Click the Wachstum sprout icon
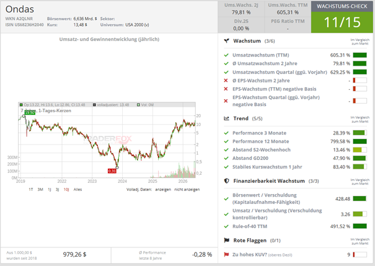This screenshot has height=266, width=375. [x=226, y=41]
